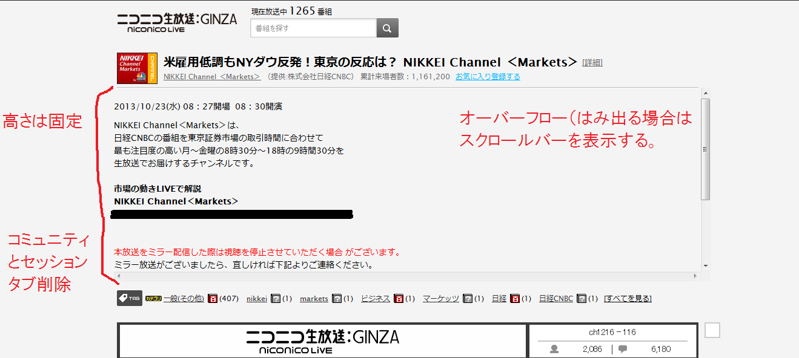
Task: Click the NIKKEI Channel Markets program thumbnail
Action: [x=137, y=68]
